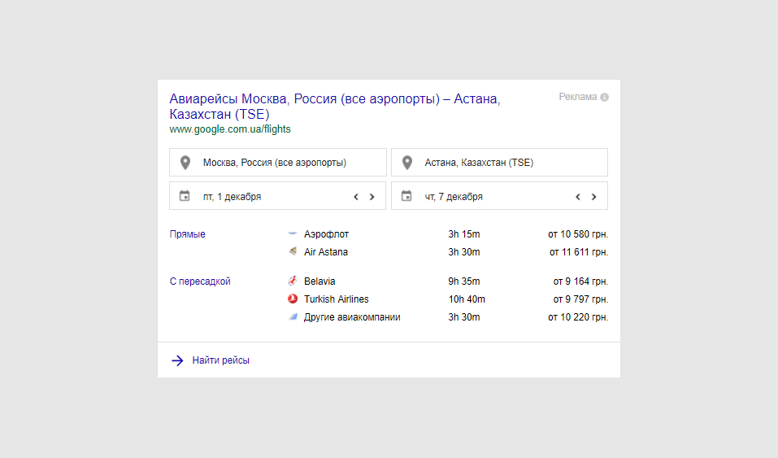Click the Belavia duration 9h 35m

coord(464,281)
